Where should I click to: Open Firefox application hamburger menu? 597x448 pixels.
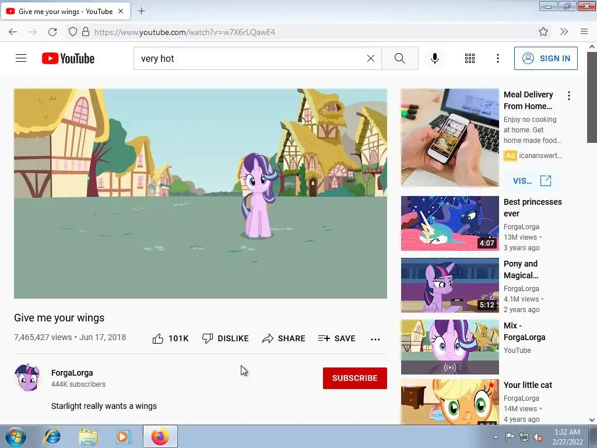pos(584,32)
